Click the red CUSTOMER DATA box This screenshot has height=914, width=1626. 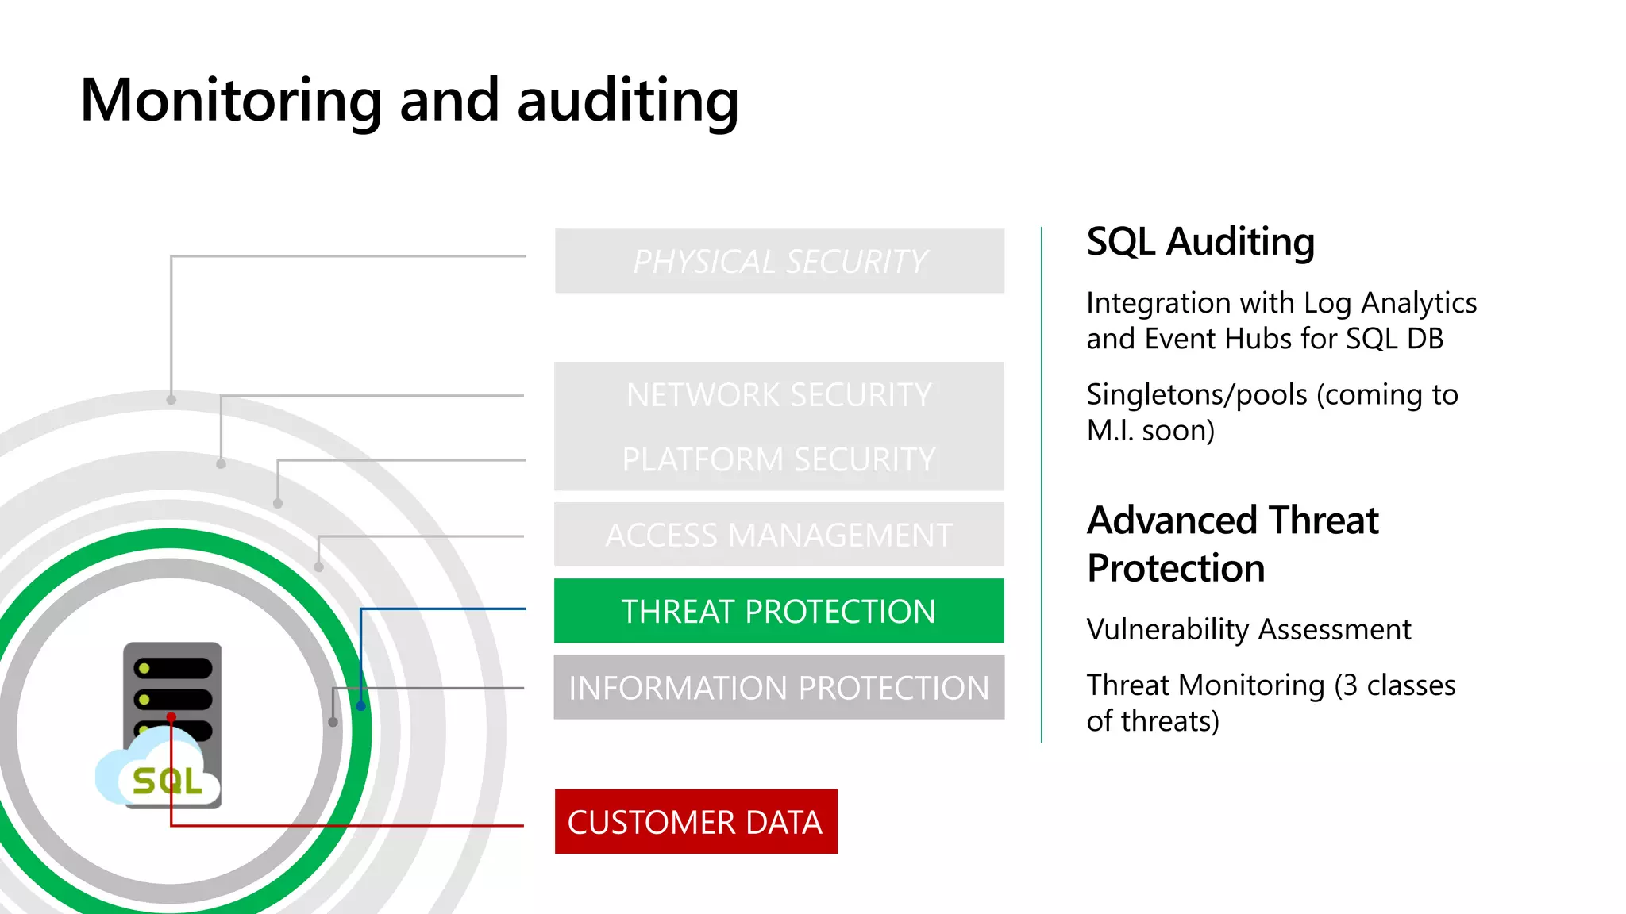696,822
